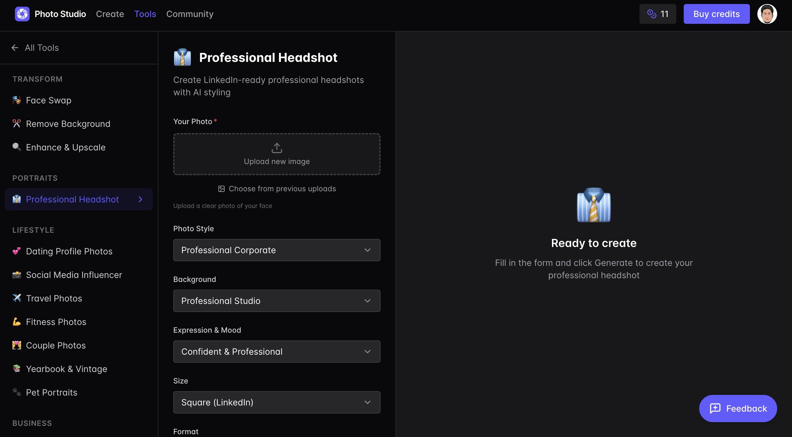The width and height of the screenshot is (792, 437).
Task: Click the upload arrow icon in dropzone
Action: pyautogui.click(x=277, y=148)
